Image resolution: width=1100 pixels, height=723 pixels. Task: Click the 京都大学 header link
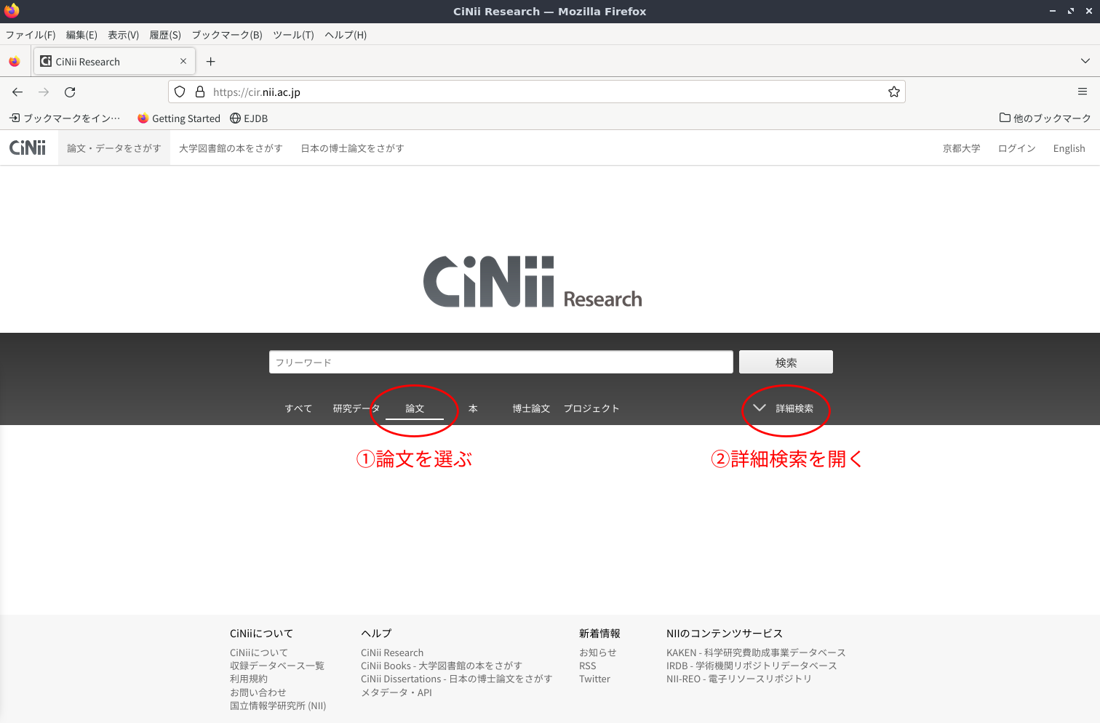click(962, 148)
